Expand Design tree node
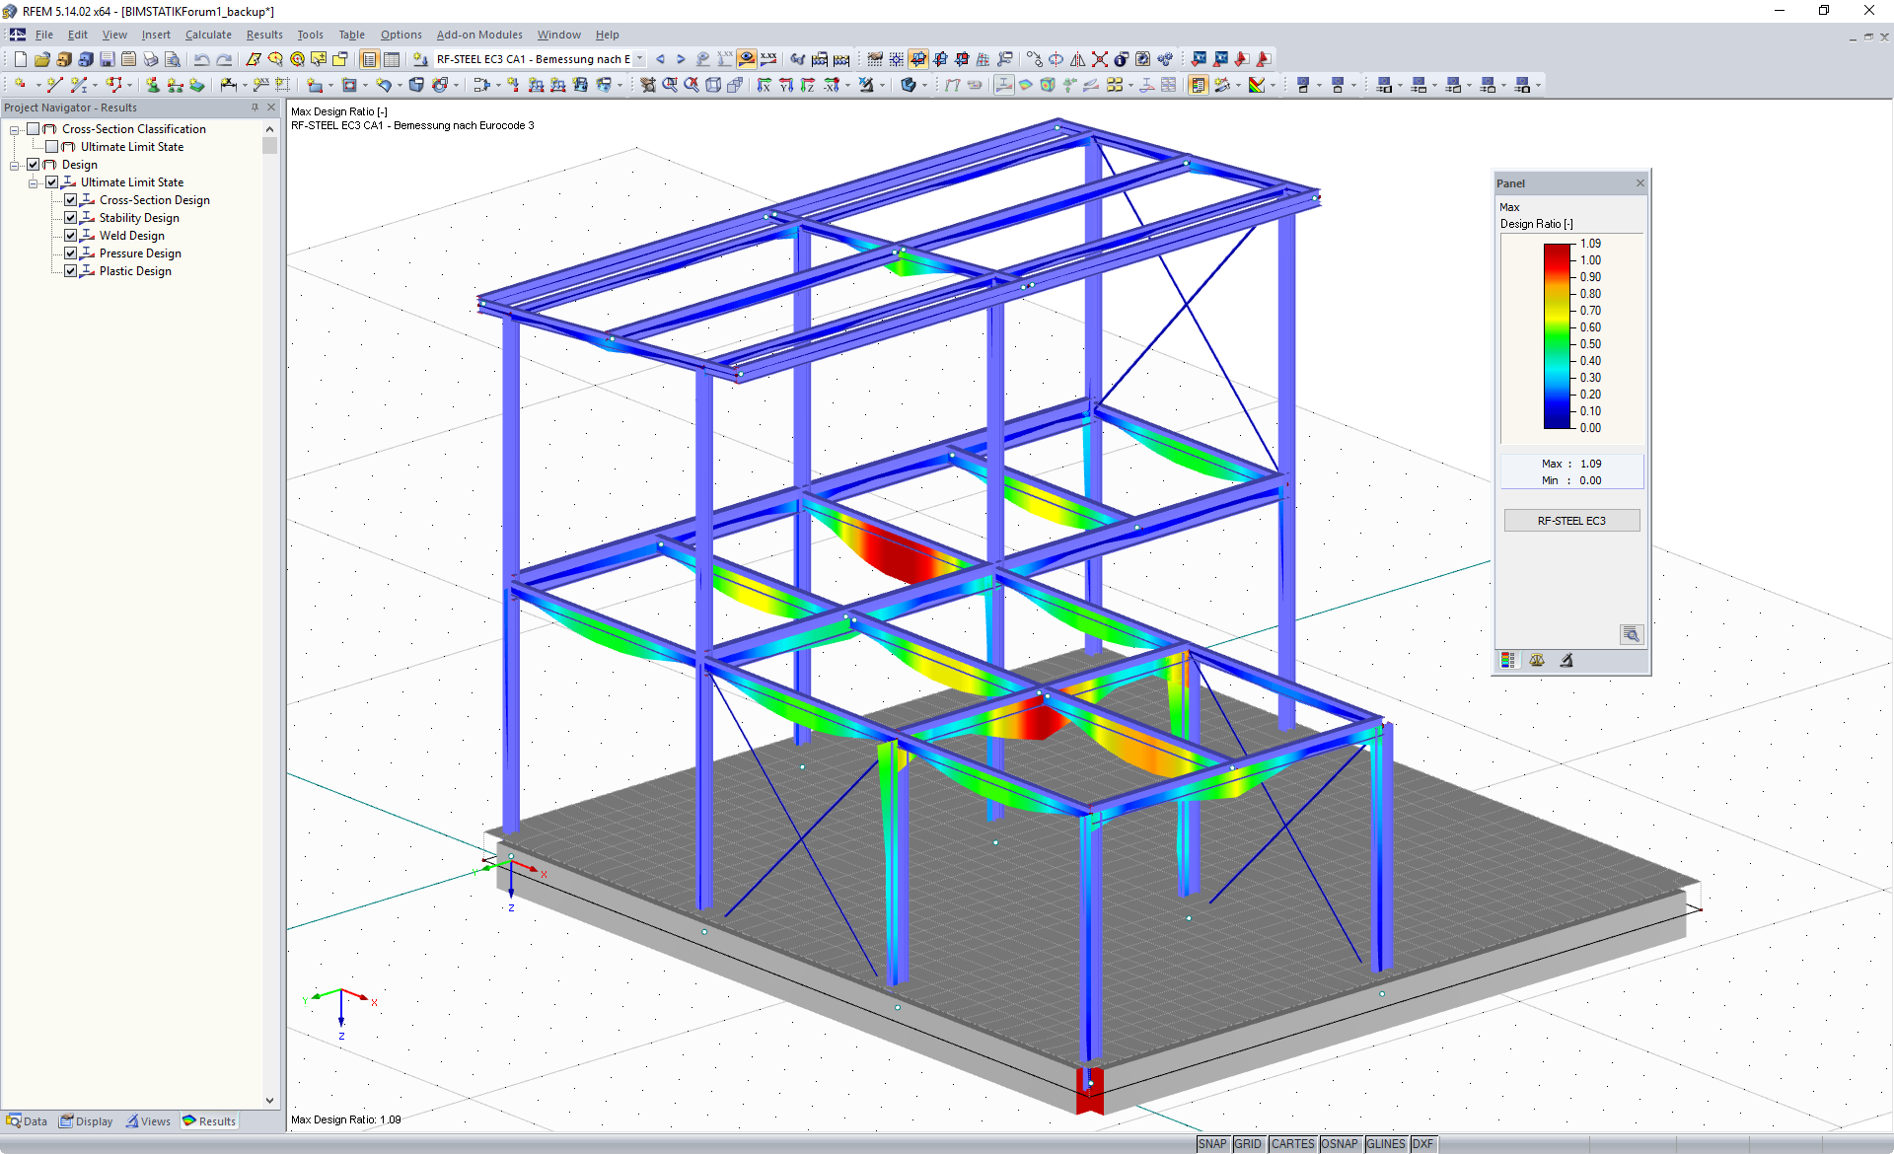1894x1154 pixels. [x=11, y=164]
